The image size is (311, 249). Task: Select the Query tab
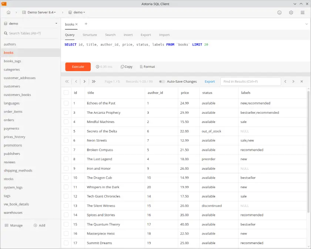[70, 35]
